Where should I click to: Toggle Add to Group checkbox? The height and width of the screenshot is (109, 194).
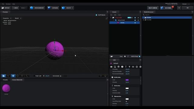(x=139, y=57)
